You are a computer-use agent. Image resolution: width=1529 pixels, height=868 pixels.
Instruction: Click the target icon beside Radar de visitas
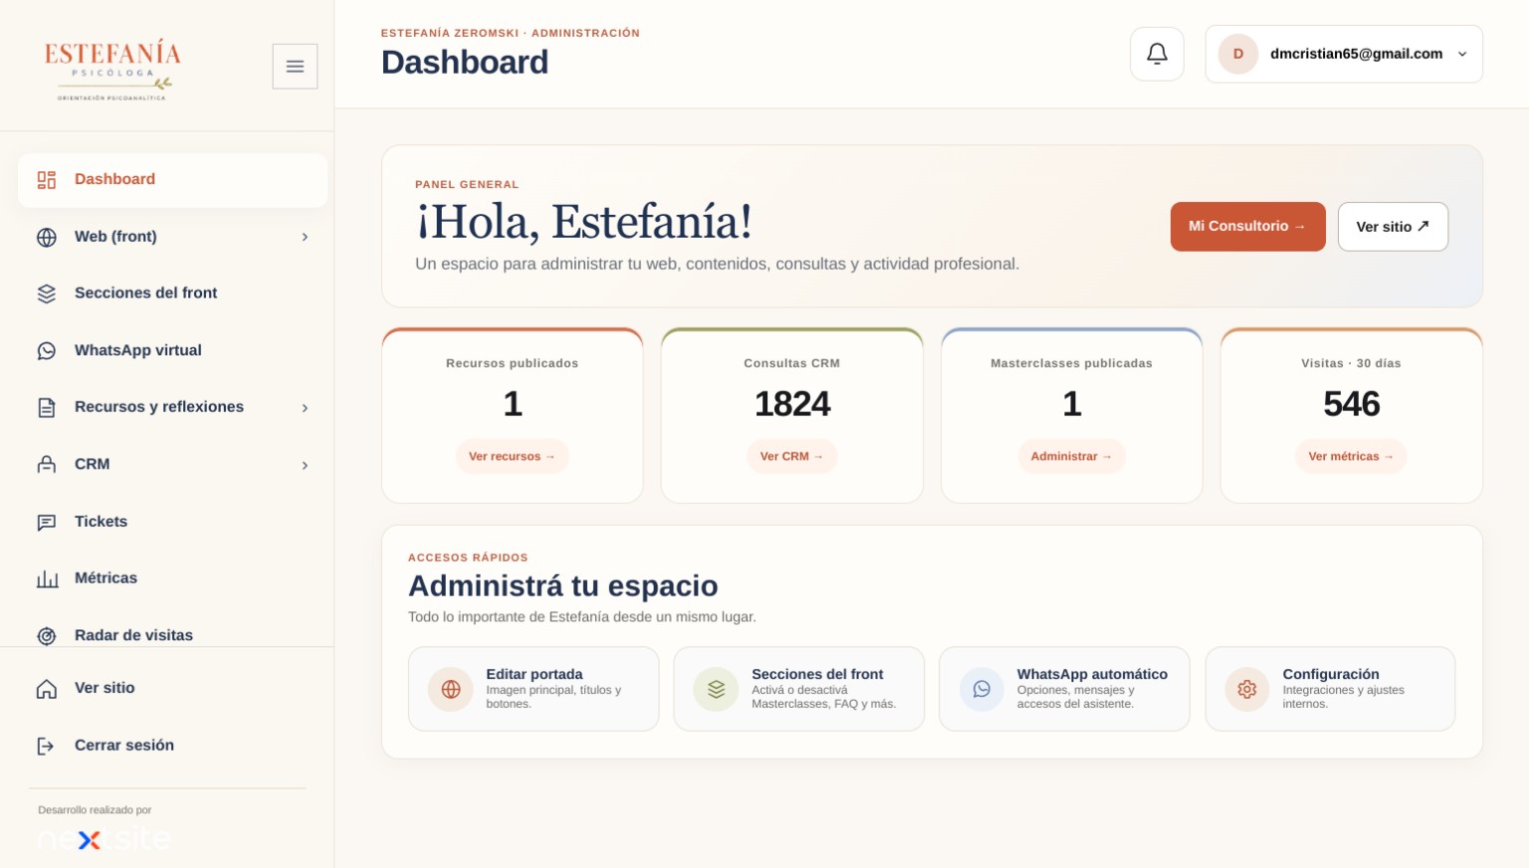[47, 636]
